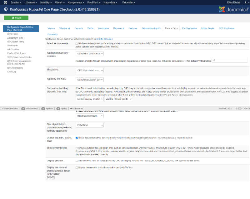The image size is (250, 199).
Task: Select the Dane a Ceny tab
Action: 171,28
